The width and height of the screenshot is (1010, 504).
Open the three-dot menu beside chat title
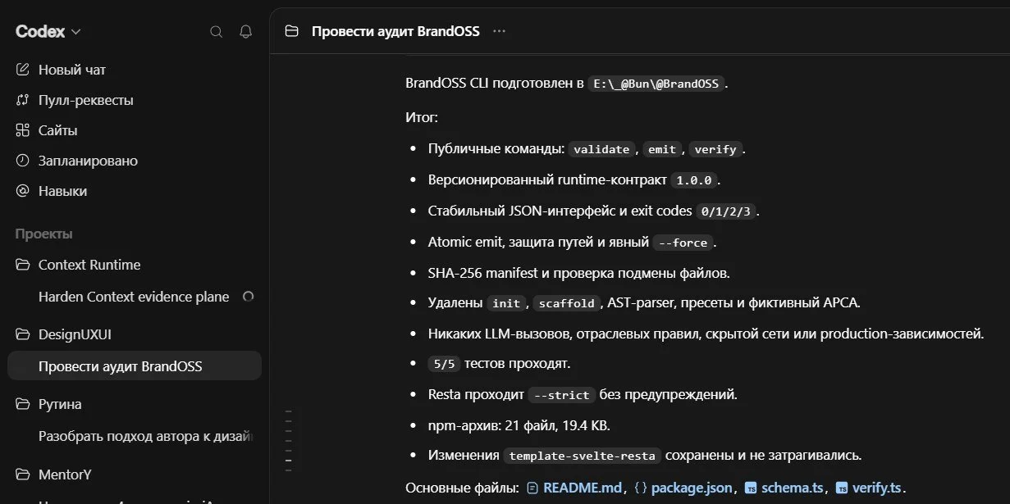pyautogui.click(x=498, y=31)
